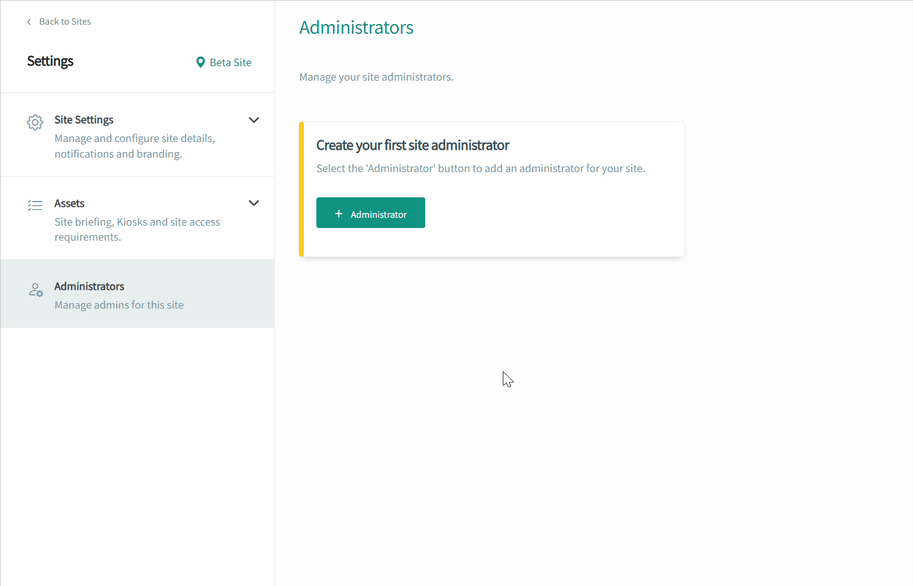The height and width of the screenshot is (586, 913).
Task: Add a new Administrator with green button
Action: point(370,213)
